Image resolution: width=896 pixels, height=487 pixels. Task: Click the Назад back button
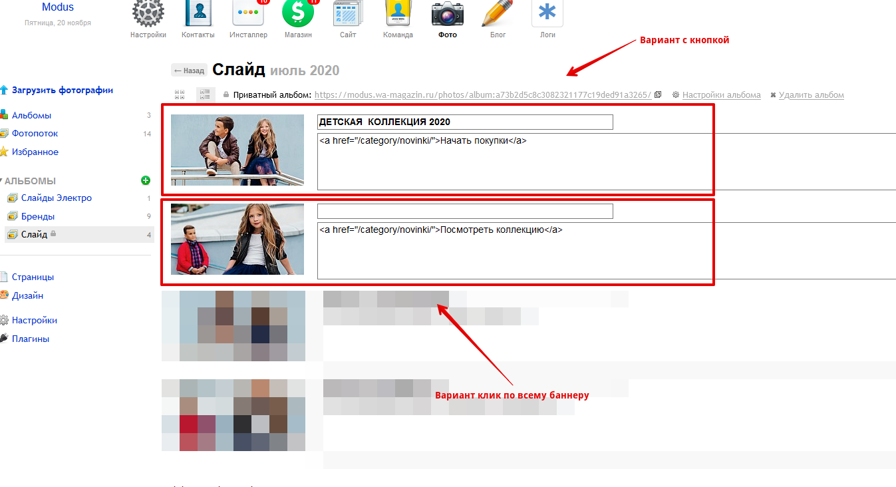tap(190, 71)
